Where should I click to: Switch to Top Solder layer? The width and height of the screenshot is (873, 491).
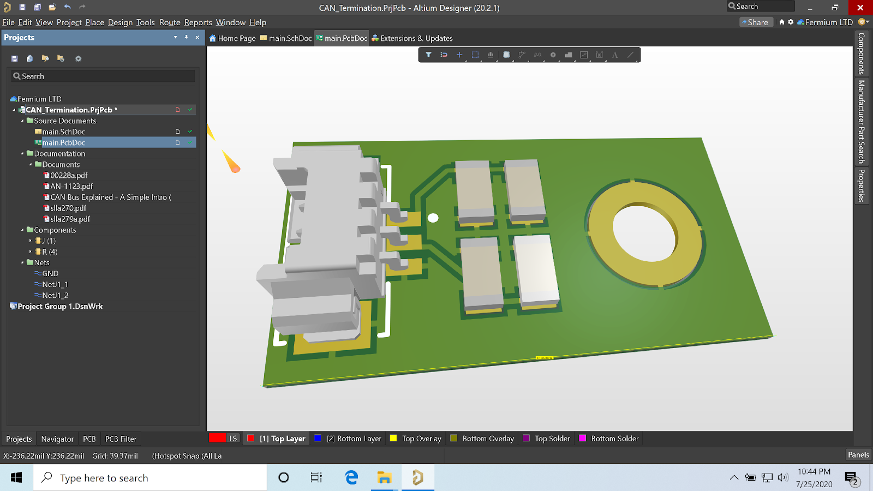click(x=551, y=438)
